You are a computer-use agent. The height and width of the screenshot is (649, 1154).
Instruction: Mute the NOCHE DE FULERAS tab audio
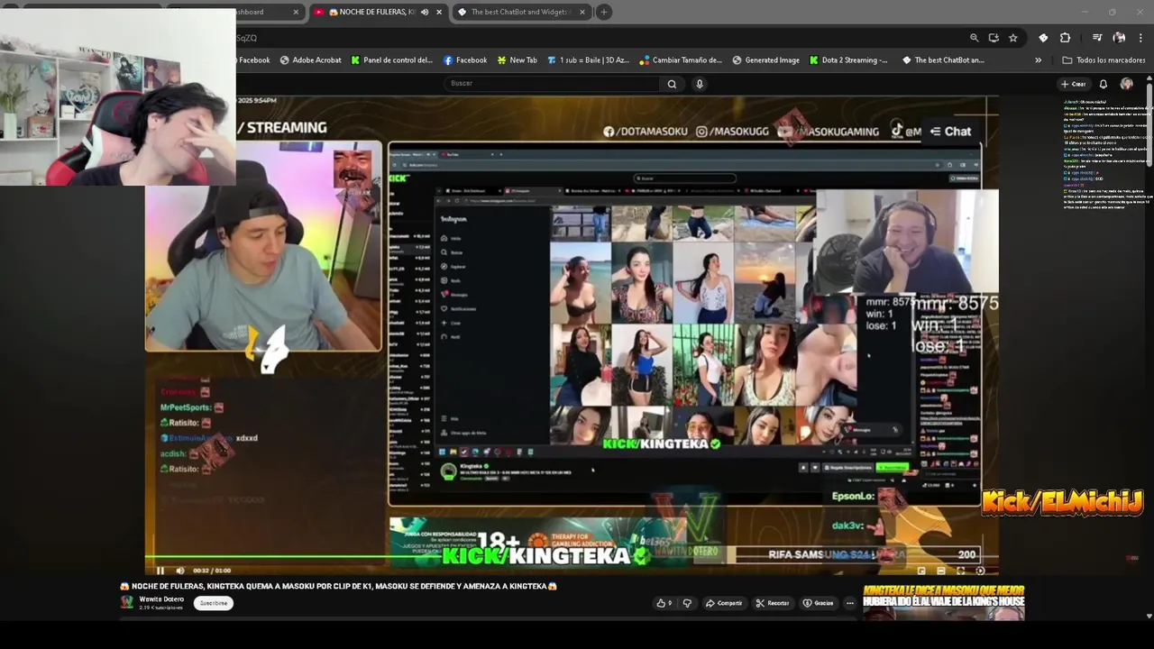coord(424,12)
